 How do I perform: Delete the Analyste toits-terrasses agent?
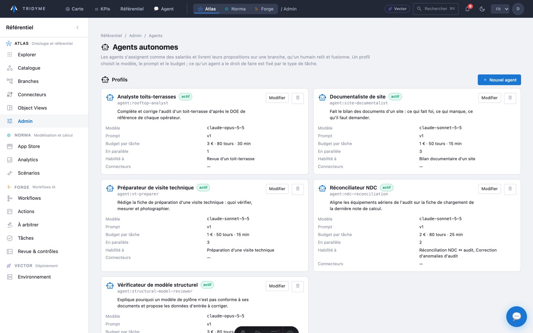298,98
